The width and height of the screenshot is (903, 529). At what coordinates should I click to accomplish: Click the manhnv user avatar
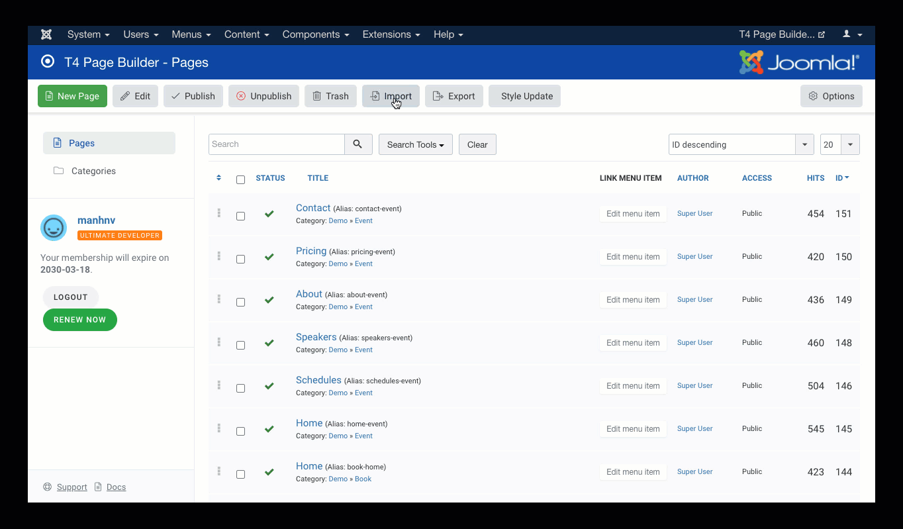pyautogui.click(x=54, y=228)
